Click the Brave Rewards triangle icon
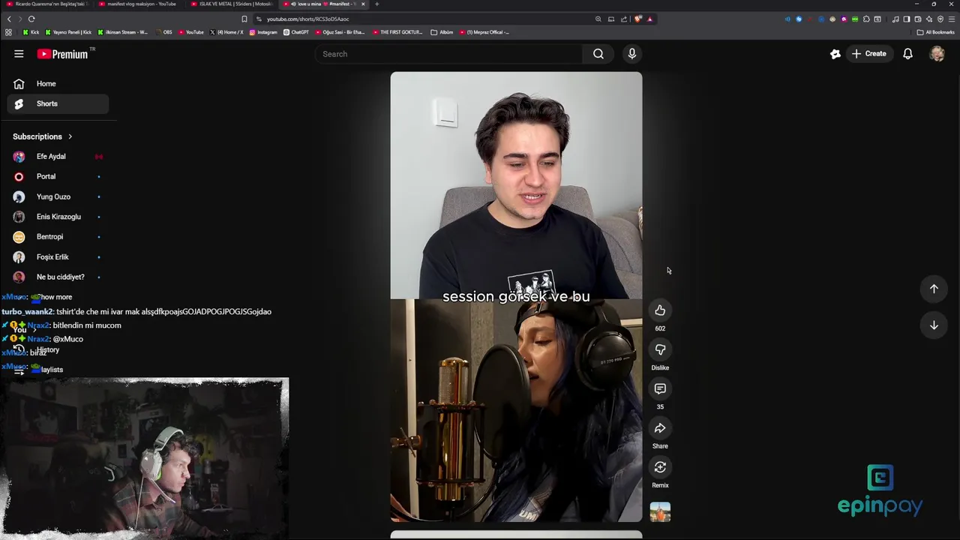Image resolution: width=960 pixels, height=540 pixels. tap(649, 19)
